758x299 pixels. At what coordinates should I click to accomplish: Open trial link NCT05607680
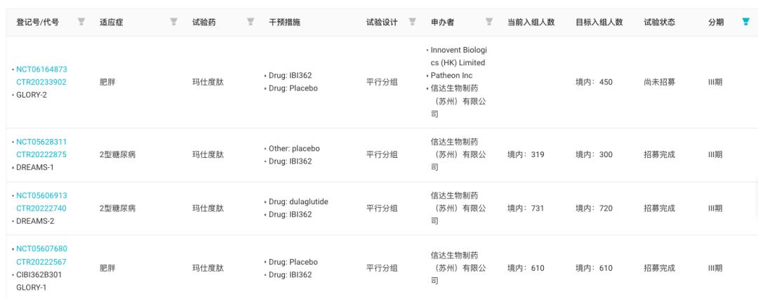(x=41, y=248)
